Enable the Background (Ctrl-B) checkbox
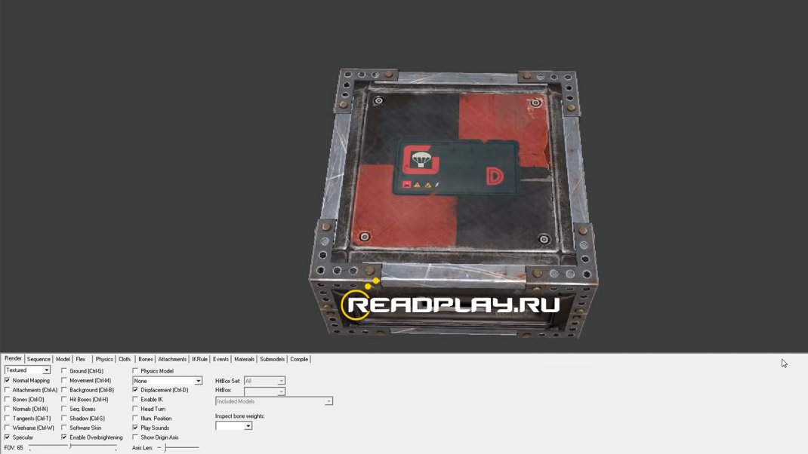The image size is (808, 454). (64, 390)
